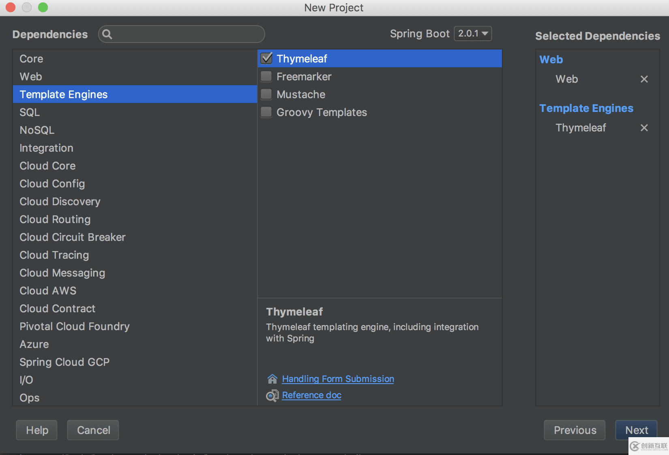Image resolution: width=669 pixels, height=455 pixels.
Task: Click the Thymeleaf entry under Selected Dependencies
Action: (x=581, y=128)
